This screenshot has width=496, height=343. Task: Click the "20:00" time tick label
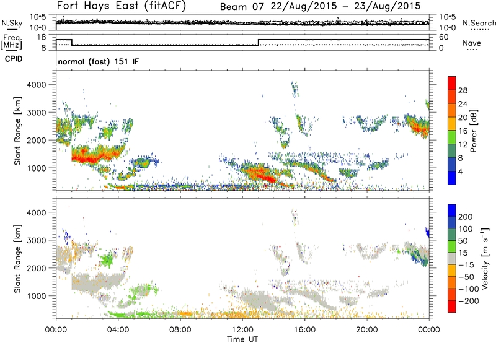(367, 330)
